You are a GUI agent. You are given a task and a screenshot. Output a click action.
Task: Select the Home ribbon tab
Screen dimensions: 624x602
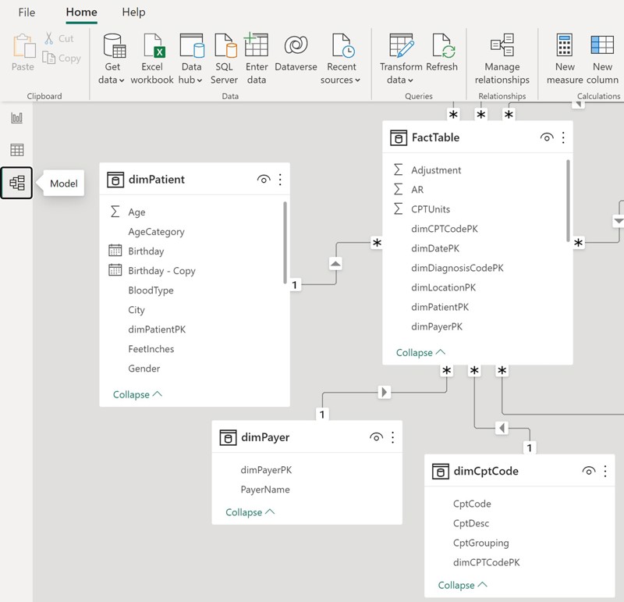(82, 12)
